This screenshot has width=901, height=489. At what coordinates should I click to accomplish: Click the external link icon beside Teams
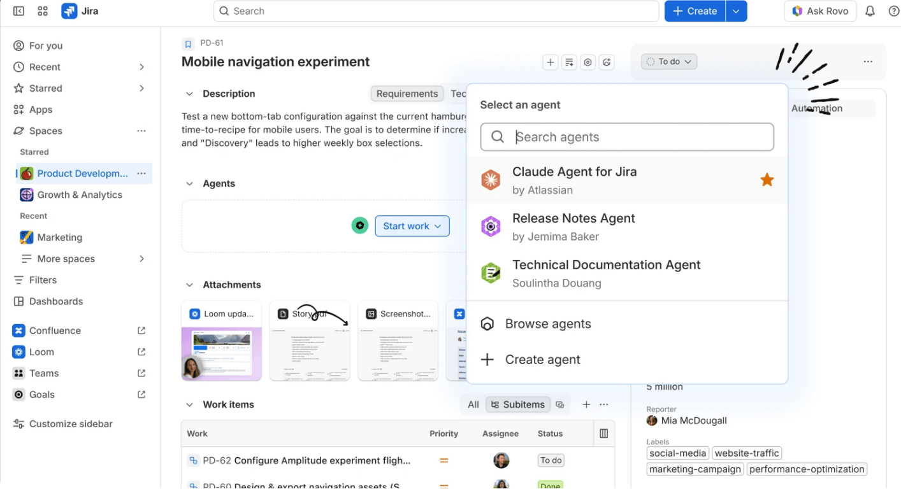pos(141,373)
